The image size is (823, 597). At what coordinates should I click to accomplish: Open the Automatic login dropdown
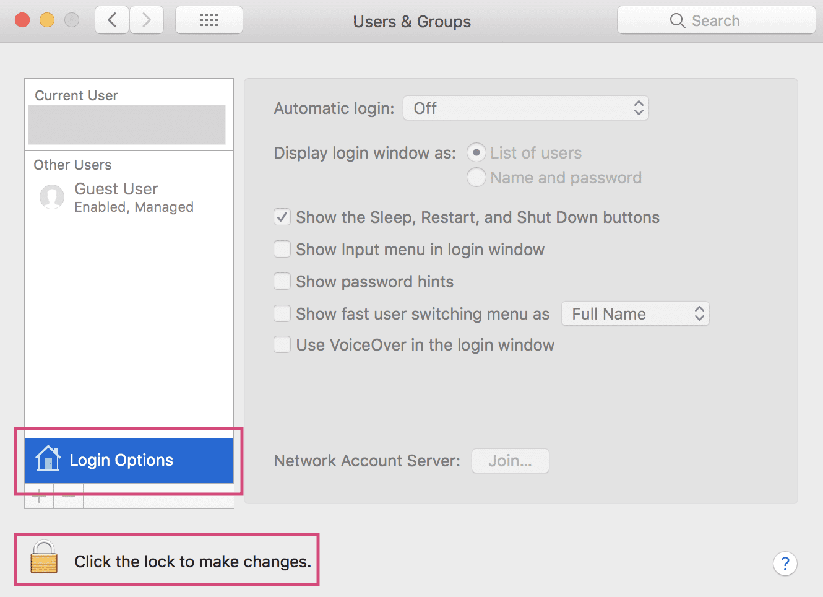click(x=525, y=108)
